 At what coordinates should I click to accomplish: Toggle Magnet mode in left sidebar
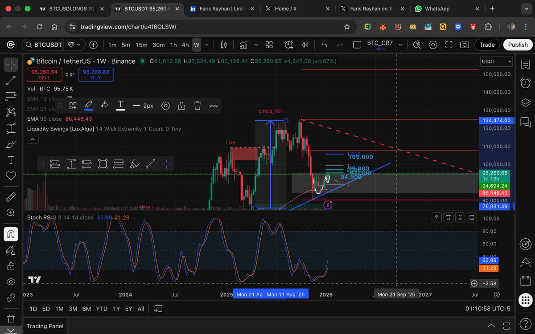point(11,234)
